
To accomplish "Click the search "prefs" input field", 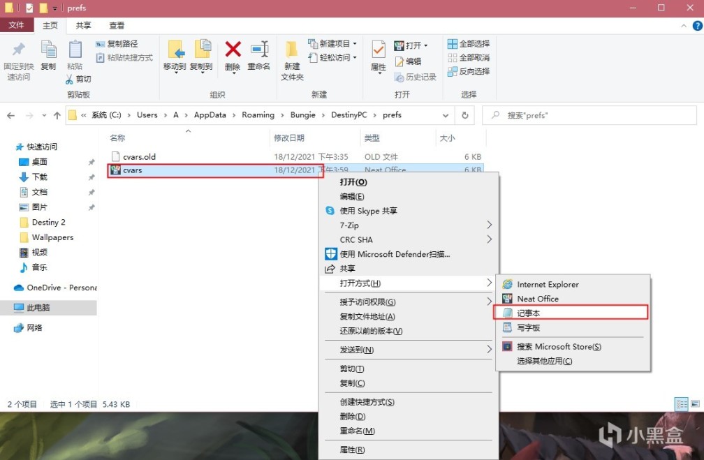I will click(x=589, y=115).
